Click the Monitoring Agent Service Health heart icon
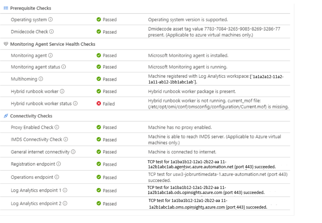Image resolution: width=322 pixels, height=223 pixels. (6, 44)
